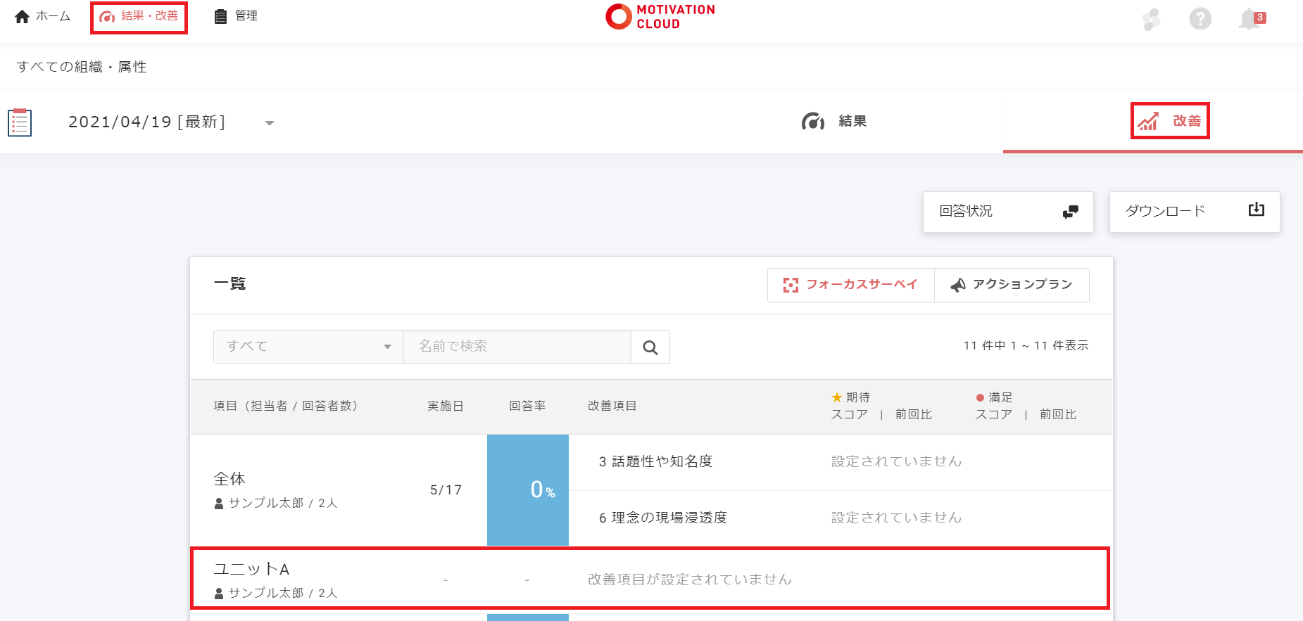Select the 改善 tab
The height and width of the screenshot is (621, 1303).
pyautogui.click(x=1170, y=121)
